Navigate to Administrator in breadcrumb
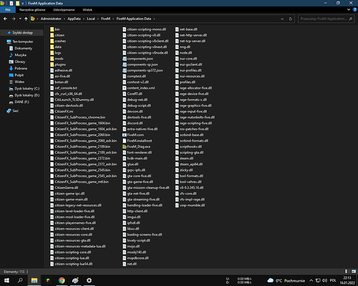 [51, 19]
